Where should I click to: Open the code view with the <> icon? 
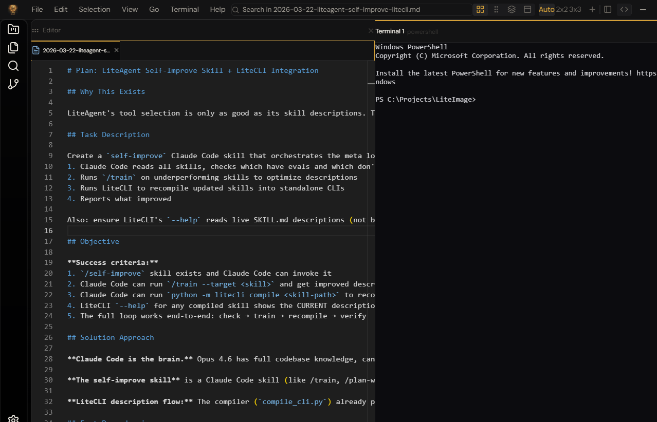[x=624, y=9]
